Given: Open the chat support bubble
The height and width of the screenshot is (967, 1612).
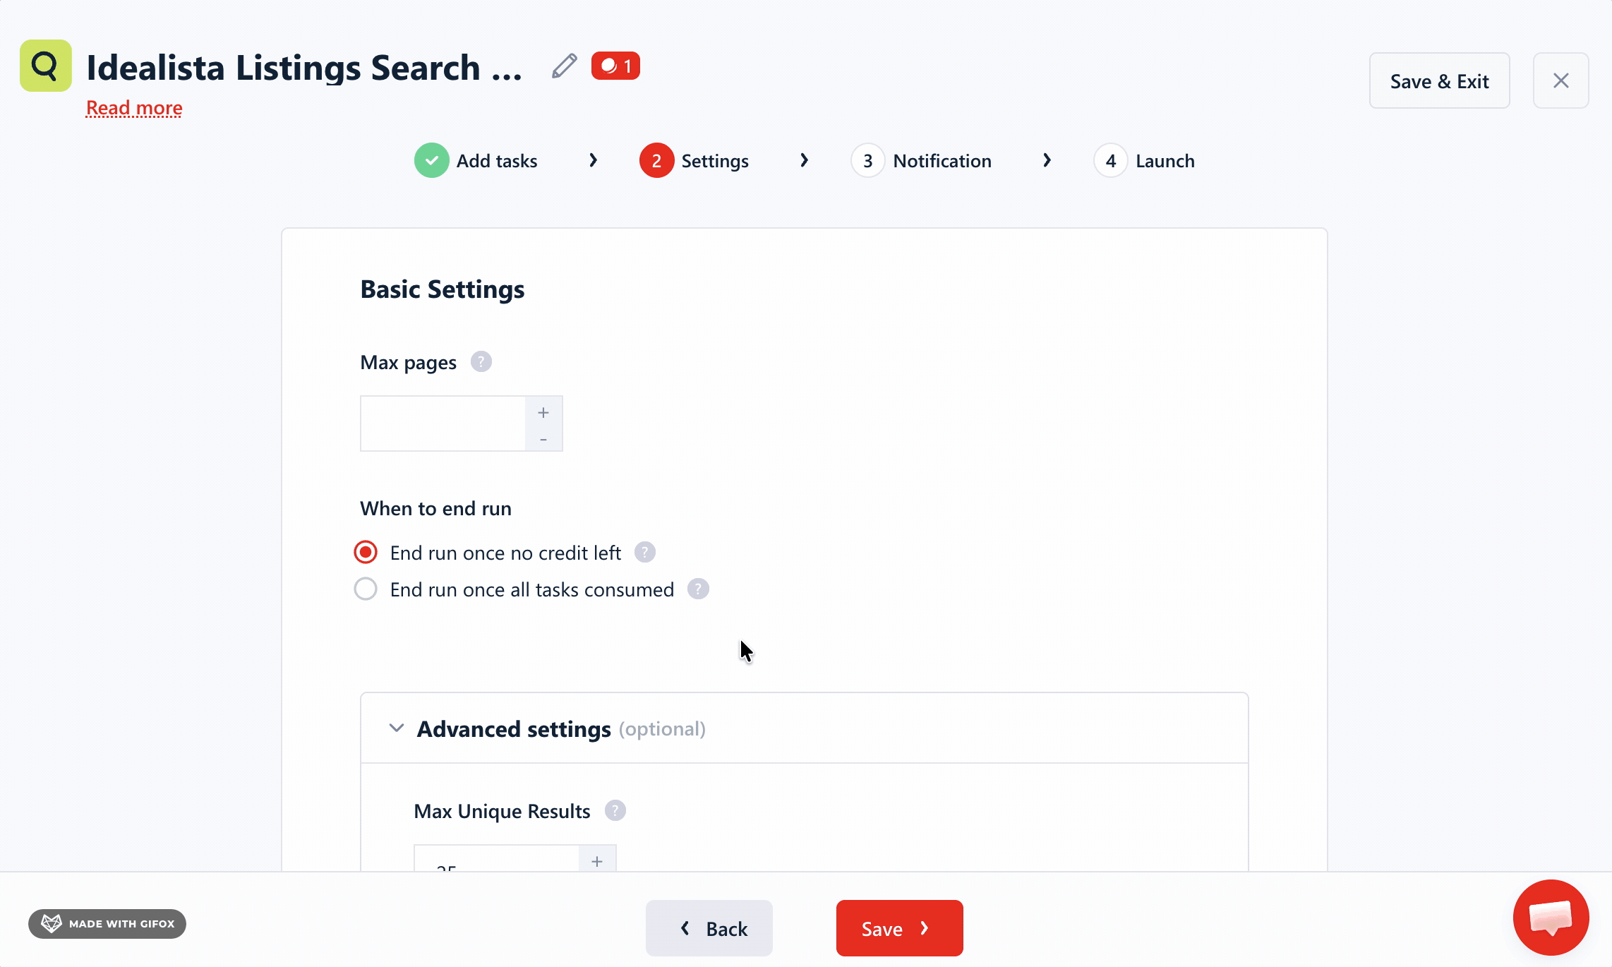Looking at the screenshot, I should click(x=1550, y=917).
